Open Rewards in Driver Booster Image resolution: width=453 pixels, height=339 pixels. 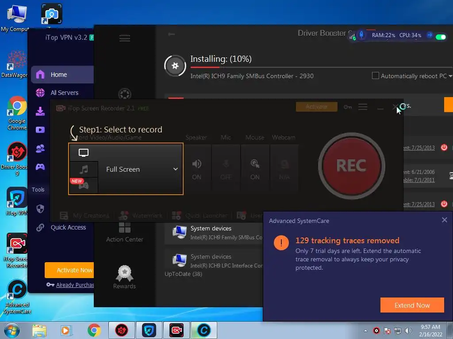click(124, 277)
